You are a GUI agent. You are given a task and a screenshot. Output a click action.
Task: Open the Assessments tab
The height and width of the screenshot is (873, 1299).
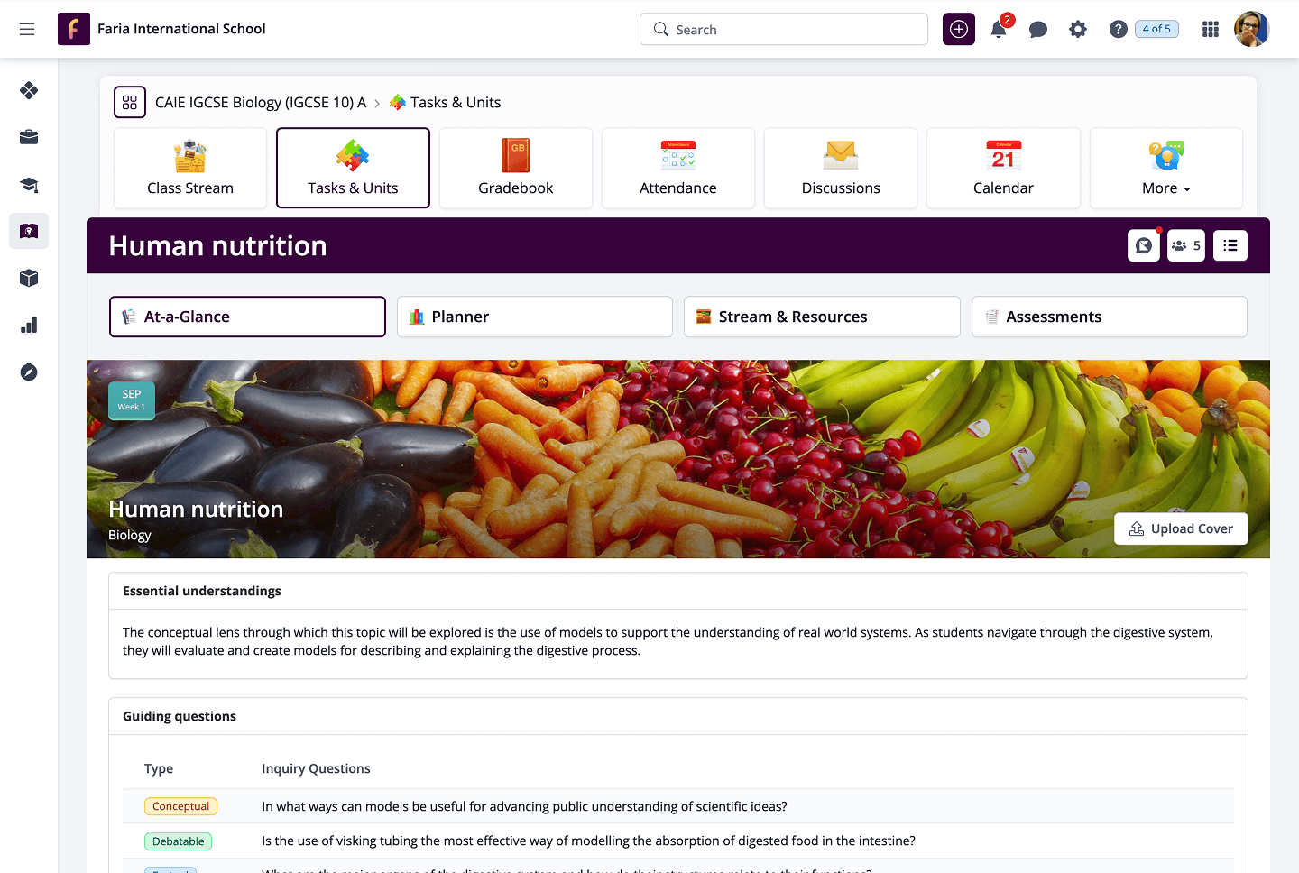[1110, 317]
